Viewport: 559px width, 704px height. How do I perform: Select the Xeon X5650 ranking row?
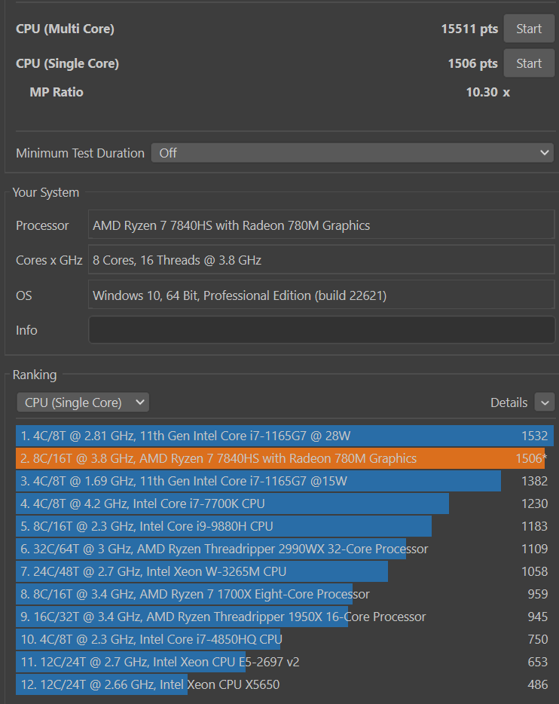point(285,684)
